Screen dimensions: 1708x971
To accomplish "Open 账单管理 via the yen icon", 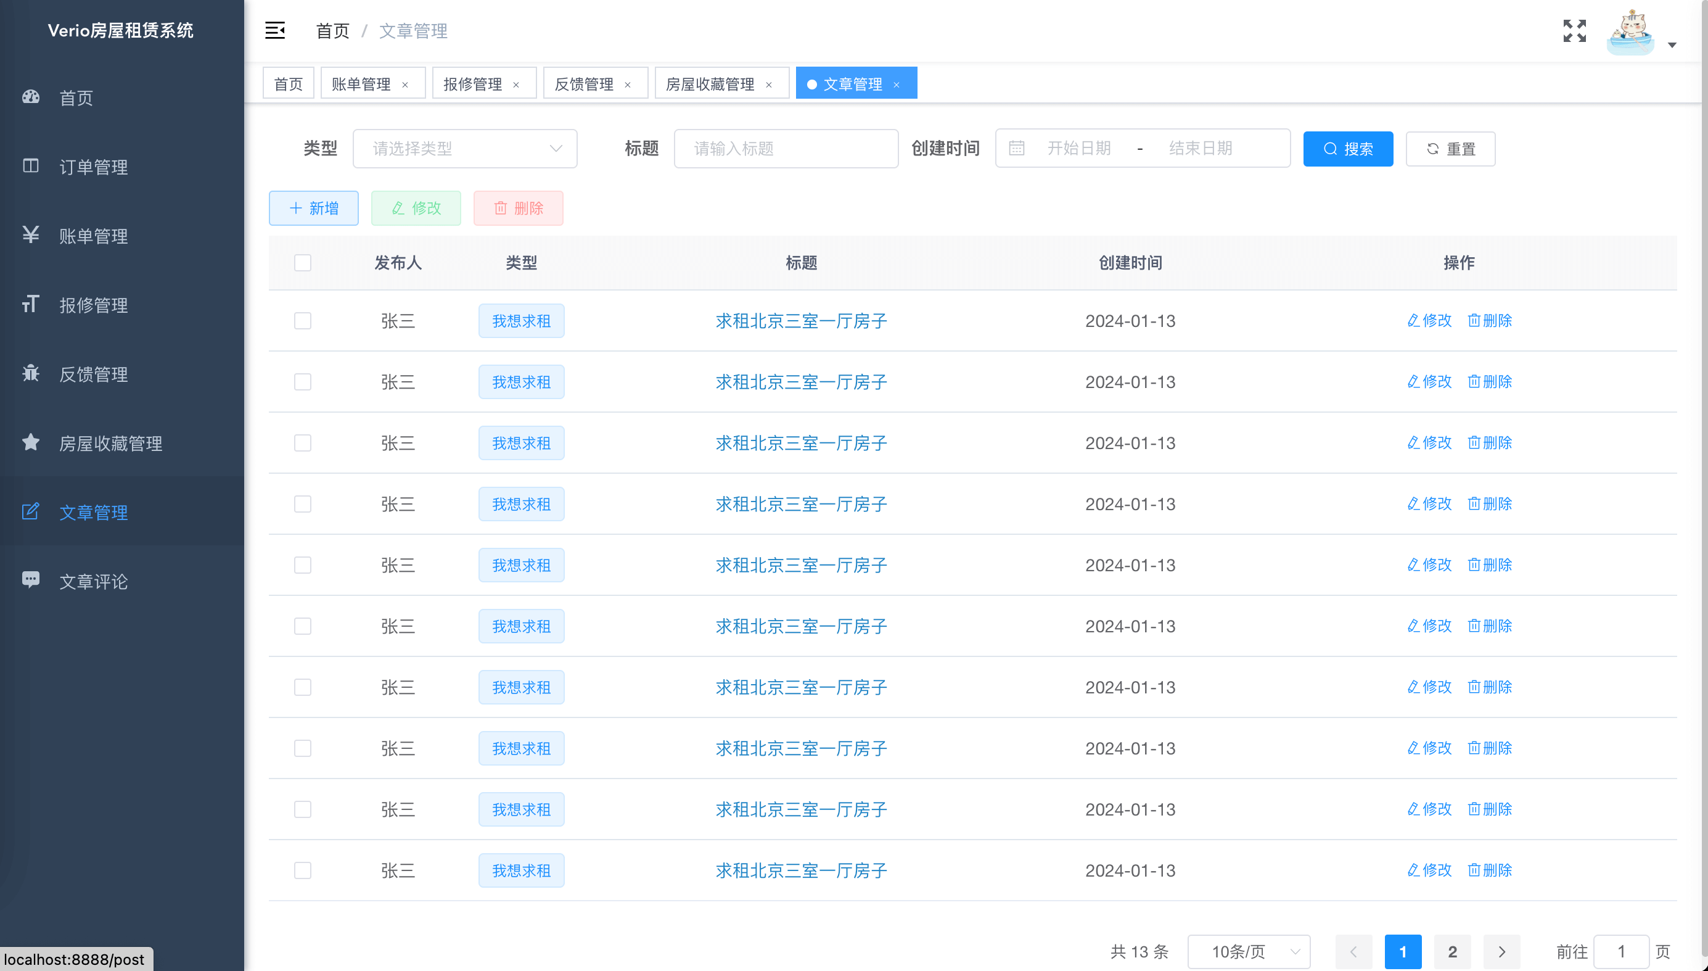I will pyautogui.click(x=31, y=235).
